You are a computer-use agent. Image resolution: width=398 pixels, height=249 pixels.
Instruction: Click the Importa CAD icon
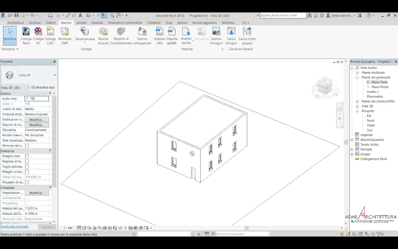tap(159, 32)
